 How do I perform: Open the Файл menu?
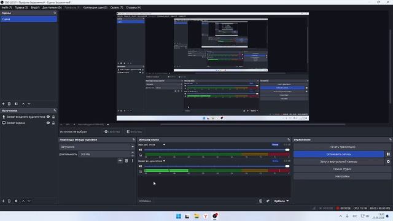point(7,7)
